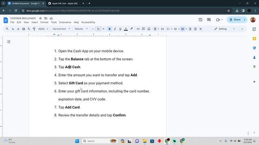259x145 pixels.
Task: Open the Format menu
Action: tap(44, 22)
